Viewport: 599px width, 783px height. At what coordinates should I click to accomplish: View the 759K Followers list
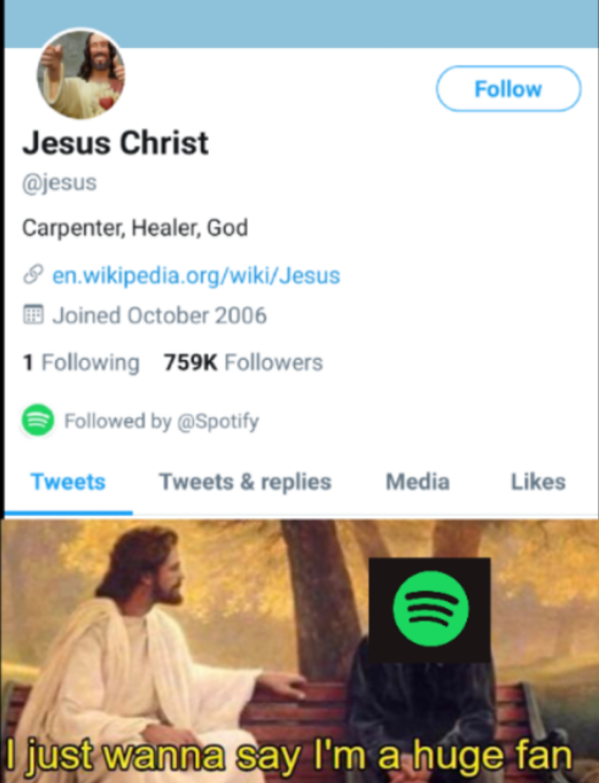pos(243,362)
